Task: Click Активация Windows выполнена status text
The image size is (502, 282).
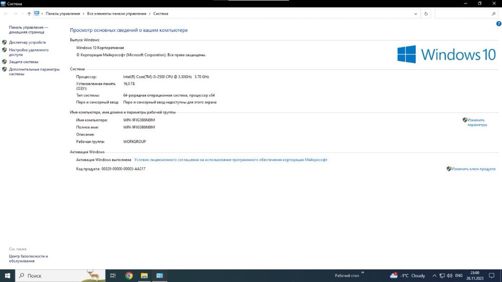Action: point(103,160)
